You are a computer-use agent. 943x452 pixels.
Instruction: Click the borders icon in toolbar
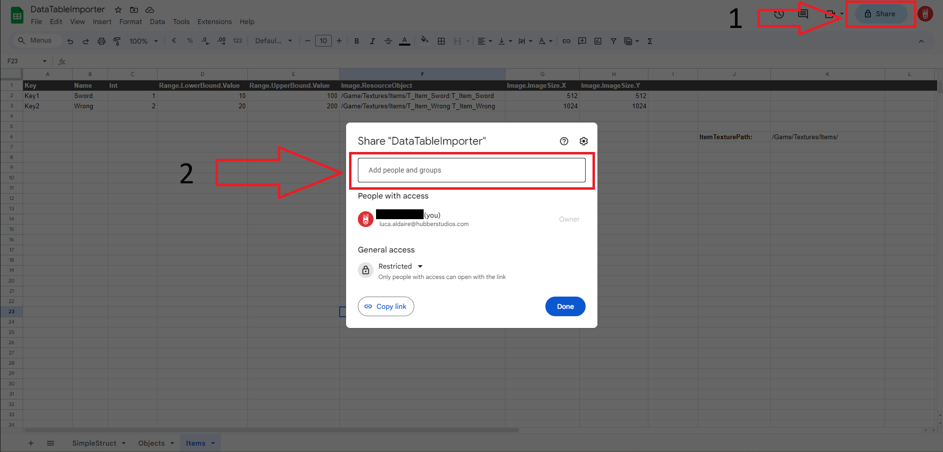[441, 41]
